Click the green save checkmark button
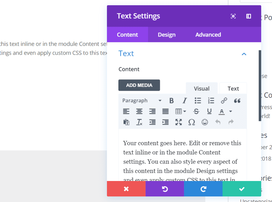This screenshot has height=202, width=272. click(x=242, y=189)
